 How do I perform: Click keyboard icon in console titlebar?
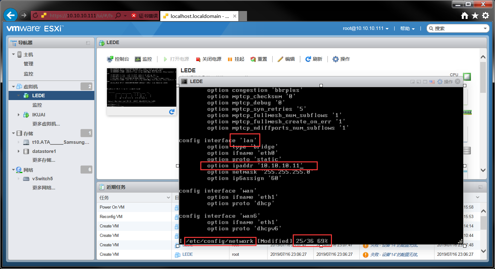432,82
